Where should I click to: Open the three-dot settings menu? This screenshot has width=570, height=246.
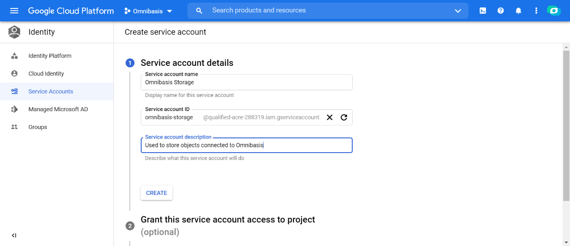click(536, 11)
